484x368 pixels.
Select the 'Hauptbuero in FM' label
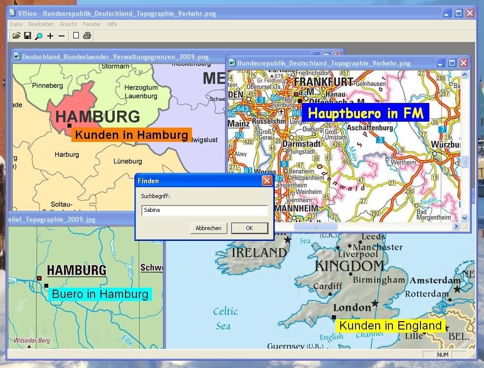365,112
